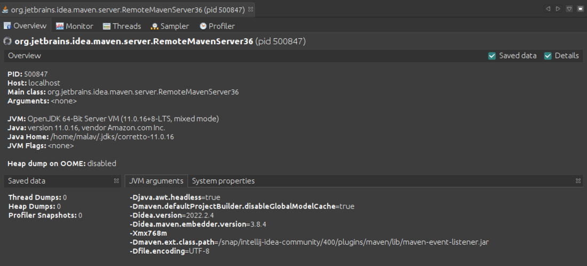This screenshot has height=266, width=587.
Task: Click the Thread Dumps: 0 entry
Action: pyautogui.click(x=37, y=197)
